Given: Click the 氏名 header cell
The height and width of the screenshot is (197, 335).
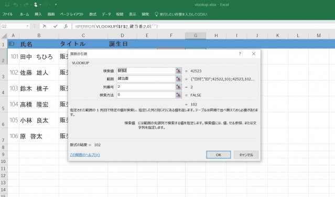Looking at the screenshot, I should (x=39, y=44).
